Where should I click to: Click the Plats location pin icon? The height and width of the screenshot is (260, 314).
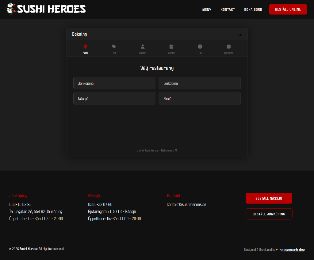85,47
